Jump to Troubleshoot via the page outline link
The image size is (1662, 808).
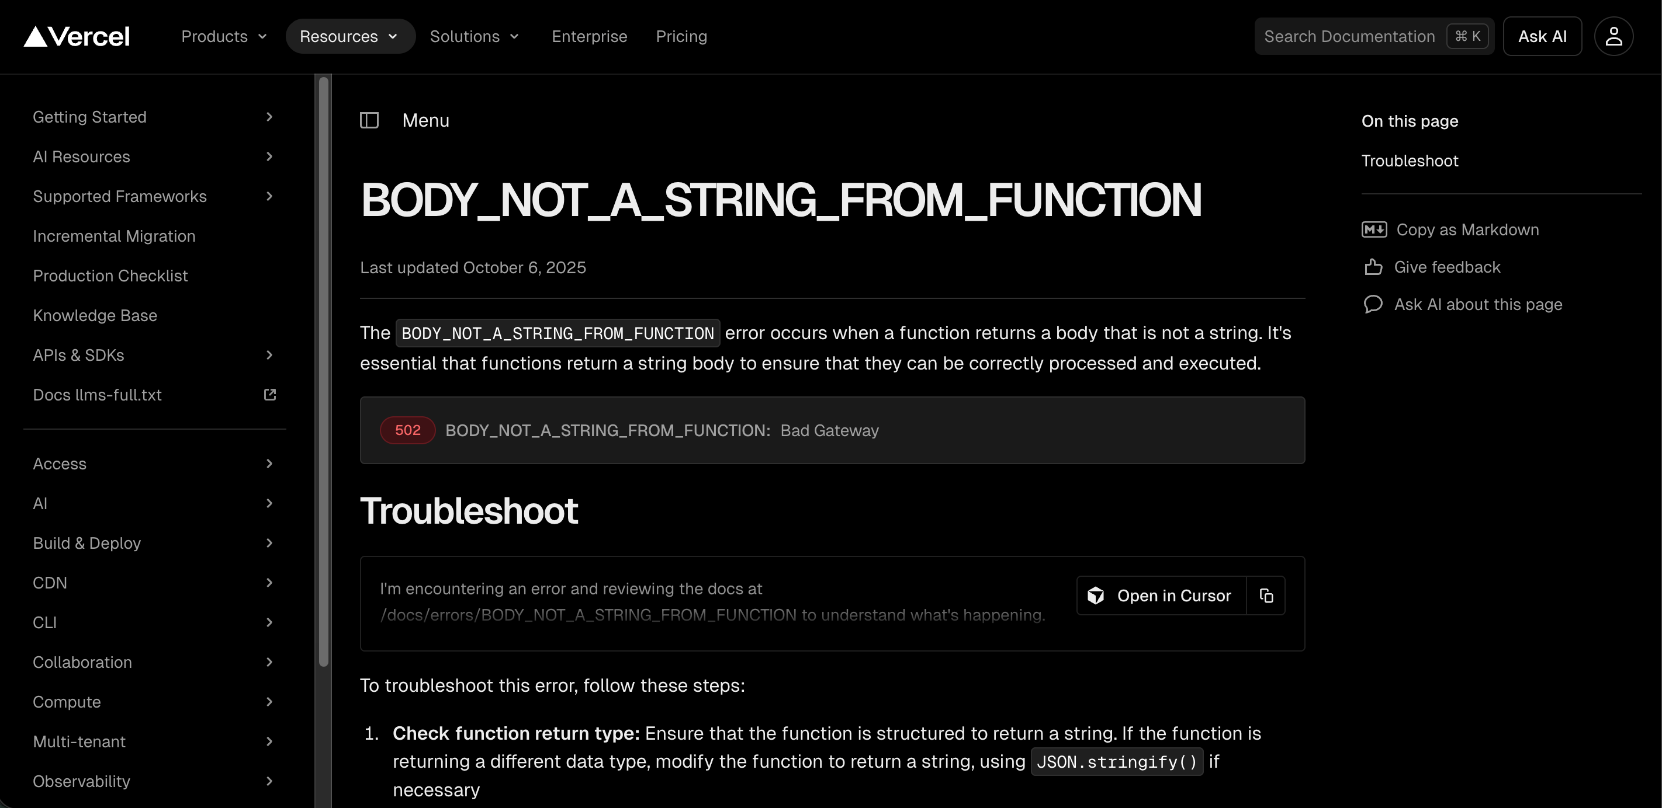point(1409,161)
